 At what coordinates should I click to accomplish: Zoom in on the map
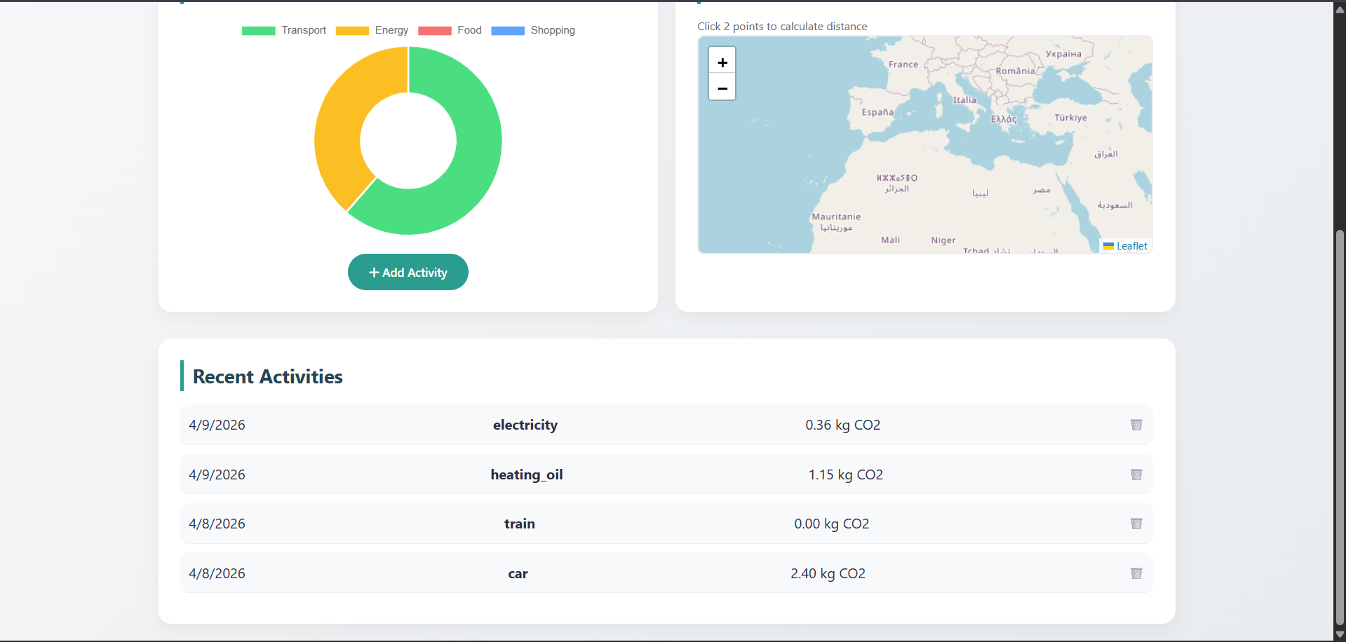tap(722, 61)
